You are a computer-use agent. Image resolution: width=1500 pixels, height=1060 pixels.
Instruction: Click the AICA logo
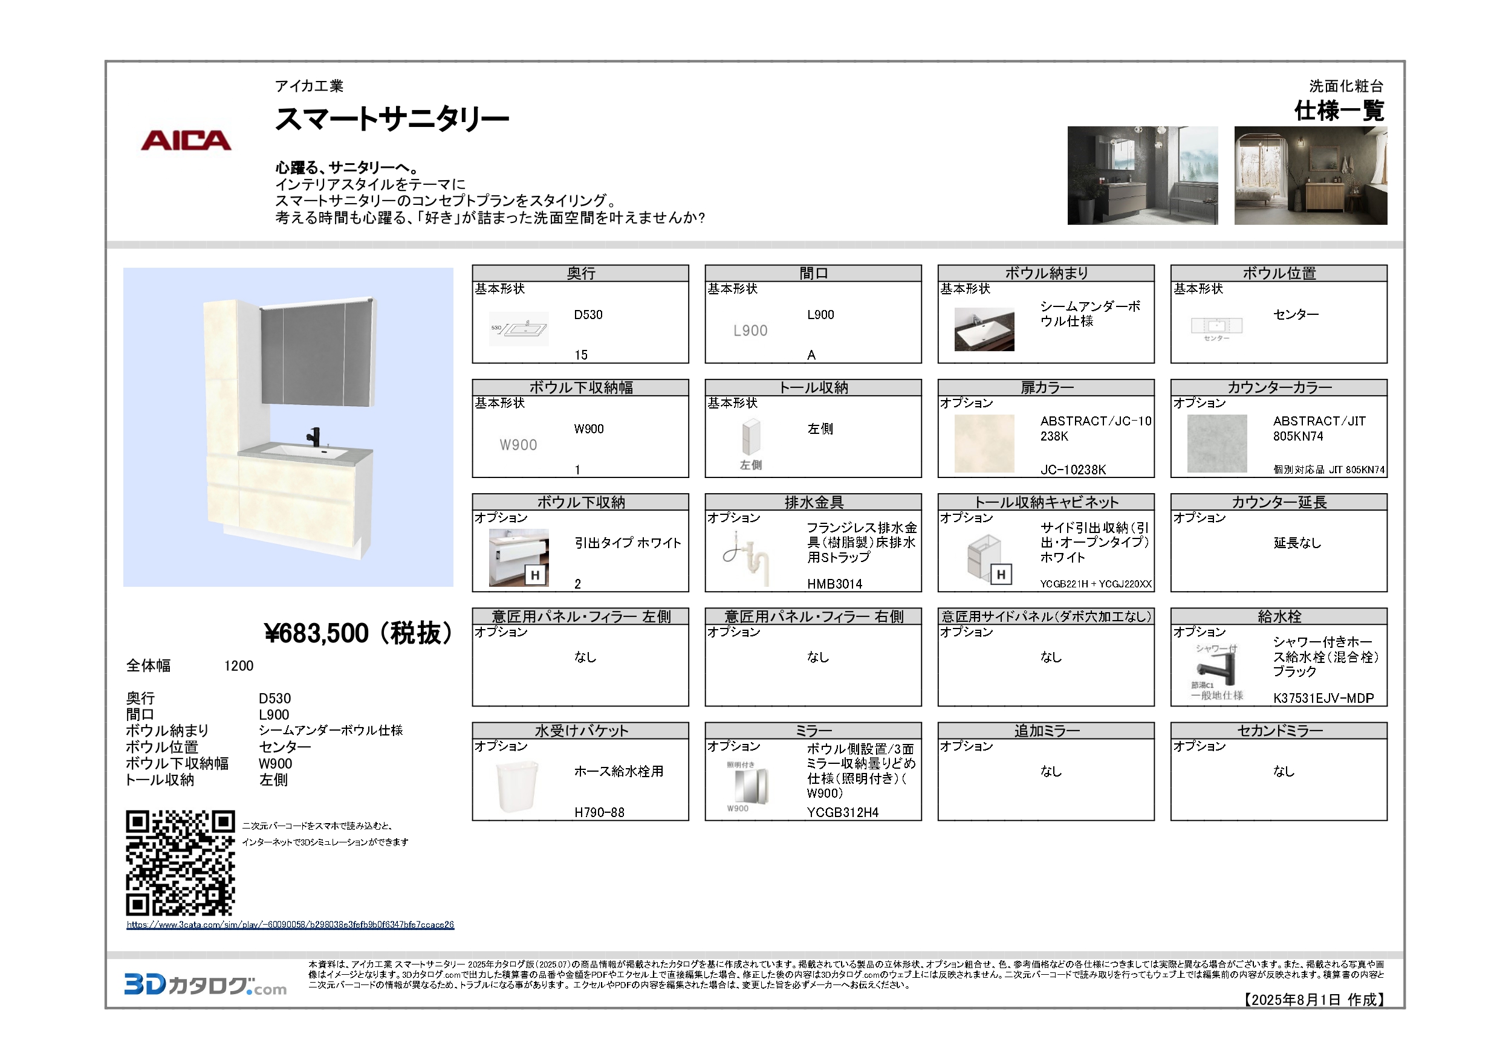(186, 140)
